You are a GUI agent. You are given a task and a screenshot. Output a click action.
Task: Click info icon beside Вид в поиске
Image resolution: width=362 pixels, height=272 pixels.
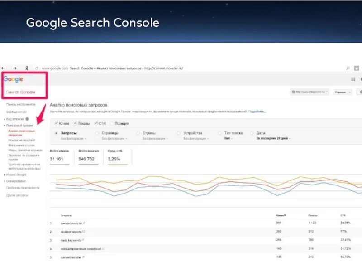click(x=27, y=119)
